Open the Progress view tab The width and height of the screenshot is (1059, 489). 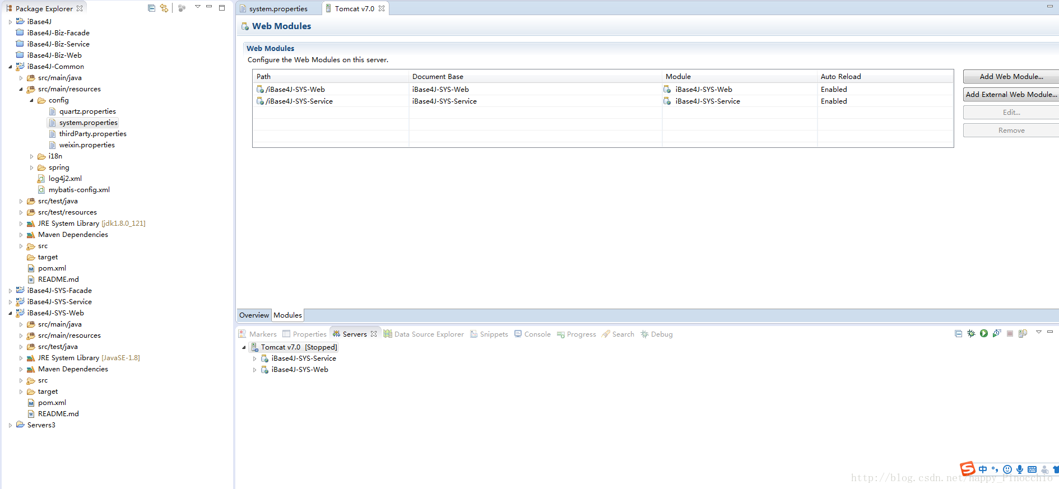point(576,334)
